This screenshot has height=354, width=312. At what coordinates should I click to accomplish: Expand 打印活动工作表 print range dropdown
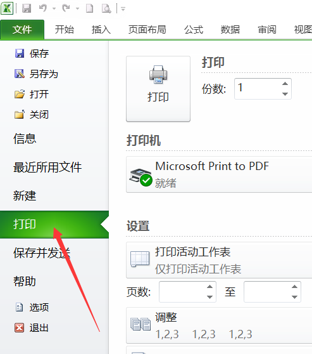coord(219,260)
